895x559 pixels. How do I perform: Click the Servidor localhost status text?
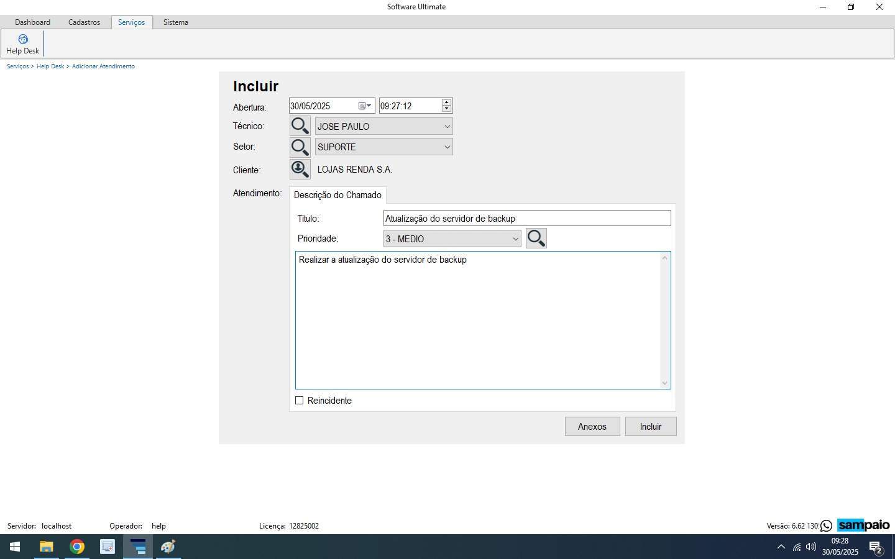[39, 526]
